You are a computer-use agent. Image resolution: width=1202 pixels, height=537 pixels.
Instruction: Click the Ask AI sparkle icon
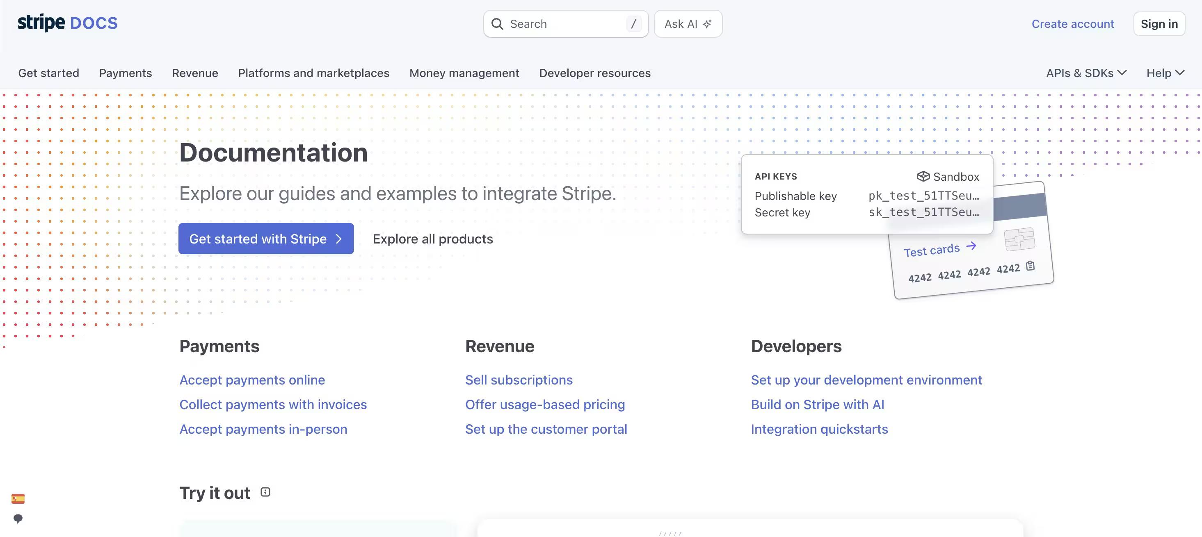[x=707, y=24]
